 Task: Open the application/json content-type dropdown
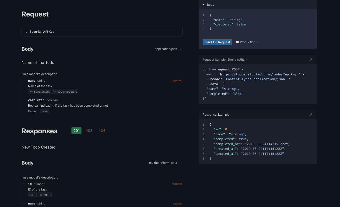tap(168, 49)
